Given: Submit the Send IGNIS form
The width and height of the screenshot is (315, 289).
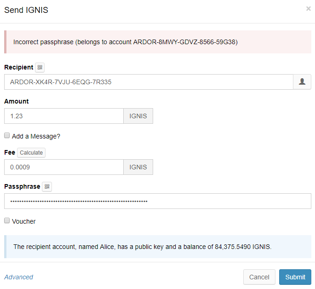Looking at the screenshot, I should 295,277.
